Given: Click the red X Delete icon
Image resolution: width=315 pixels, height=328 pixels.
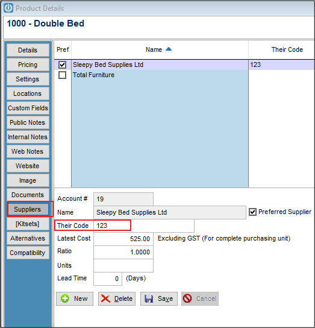Looking at the screenshot, I should [105, 298].
